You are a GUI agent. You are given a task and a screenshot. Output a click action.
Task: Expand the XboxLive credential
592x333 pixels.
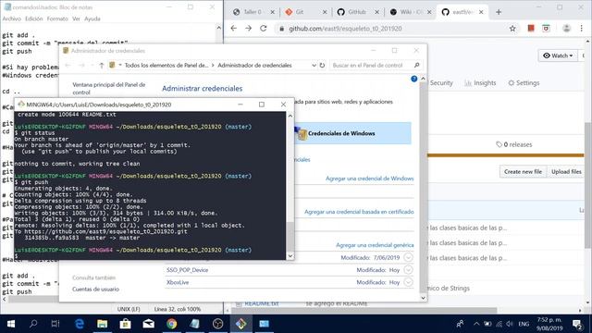pos(408,282)
